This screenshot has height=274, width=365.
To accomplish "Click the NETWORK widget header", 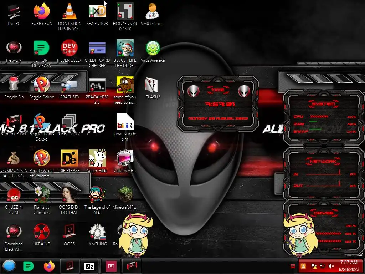I will click(323, 161).
